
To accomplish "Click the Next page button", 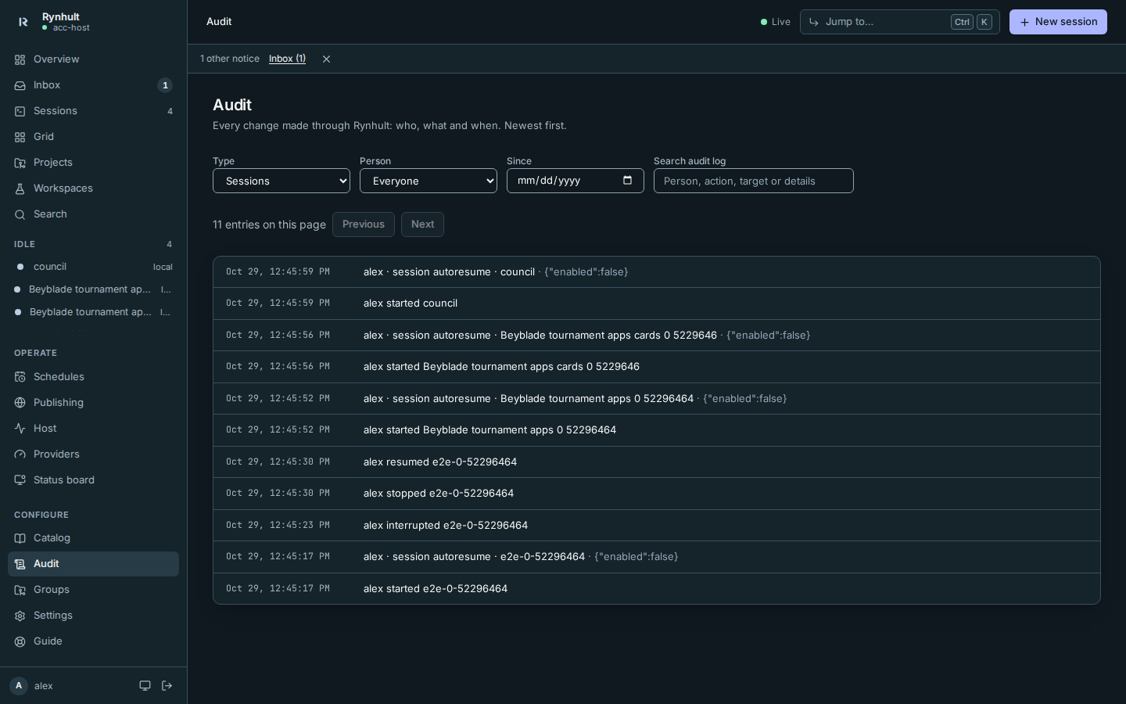I will tap(422, 224).
